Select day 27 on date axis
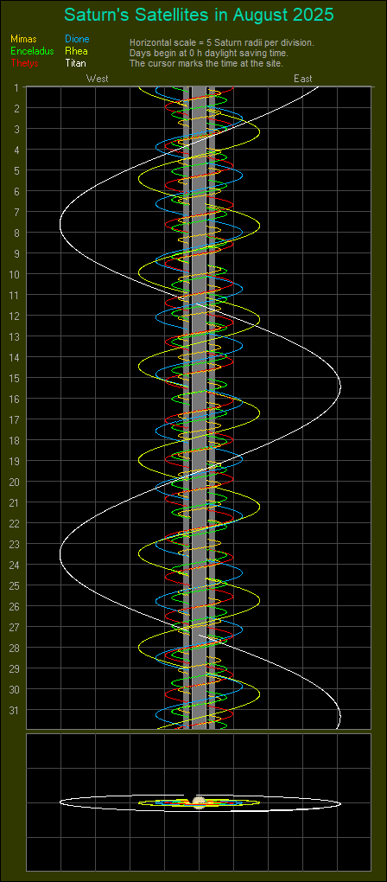 point(16,627)
